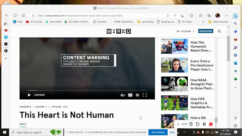
Task: Go to the browser home page icon
Action: pos(23,15)
